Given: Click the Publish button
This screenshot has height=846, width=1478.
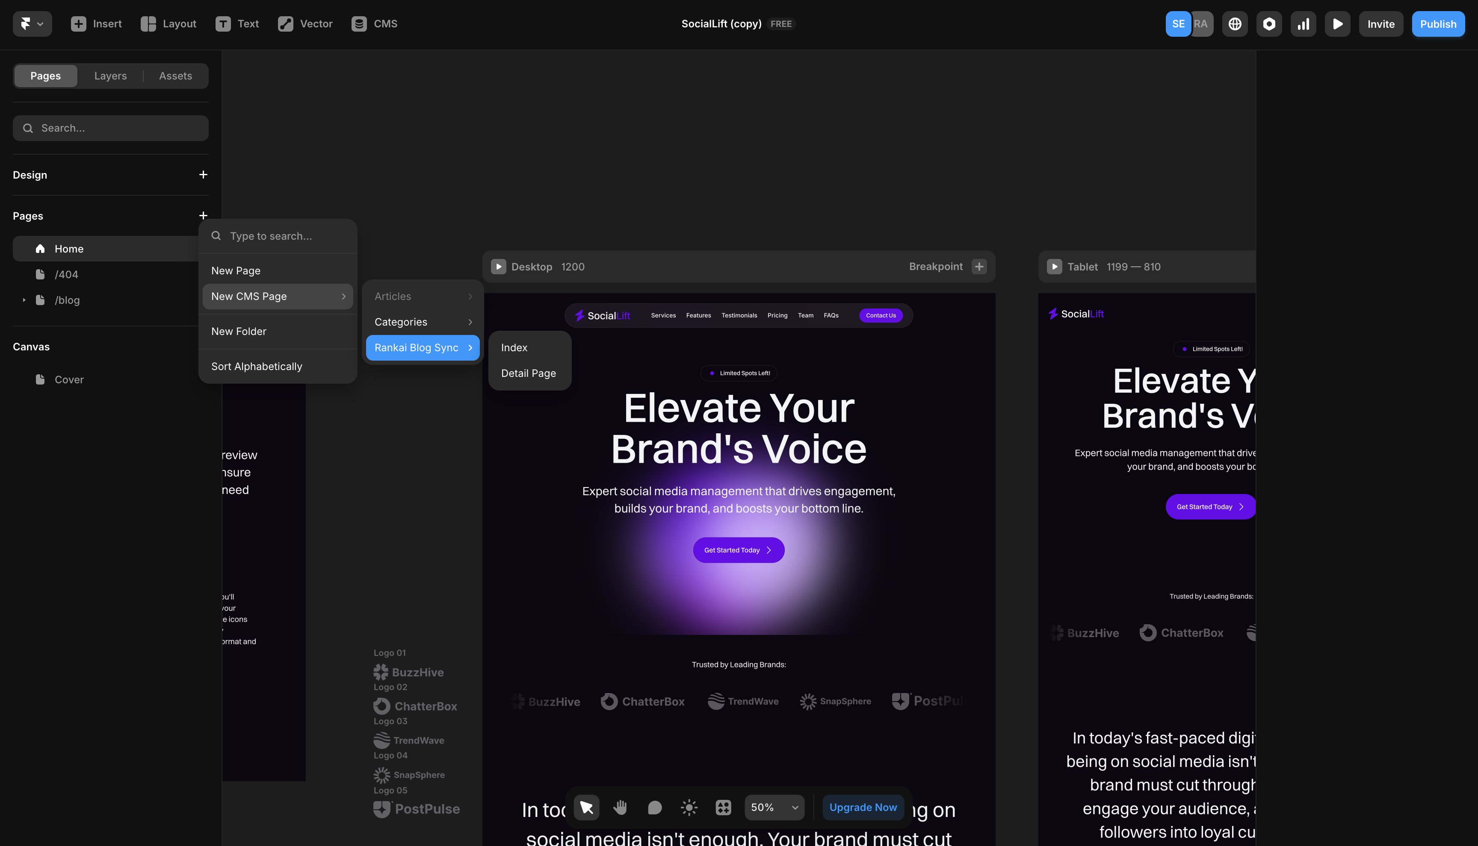Looking at the screenshot, I should tap(1439, 24).
